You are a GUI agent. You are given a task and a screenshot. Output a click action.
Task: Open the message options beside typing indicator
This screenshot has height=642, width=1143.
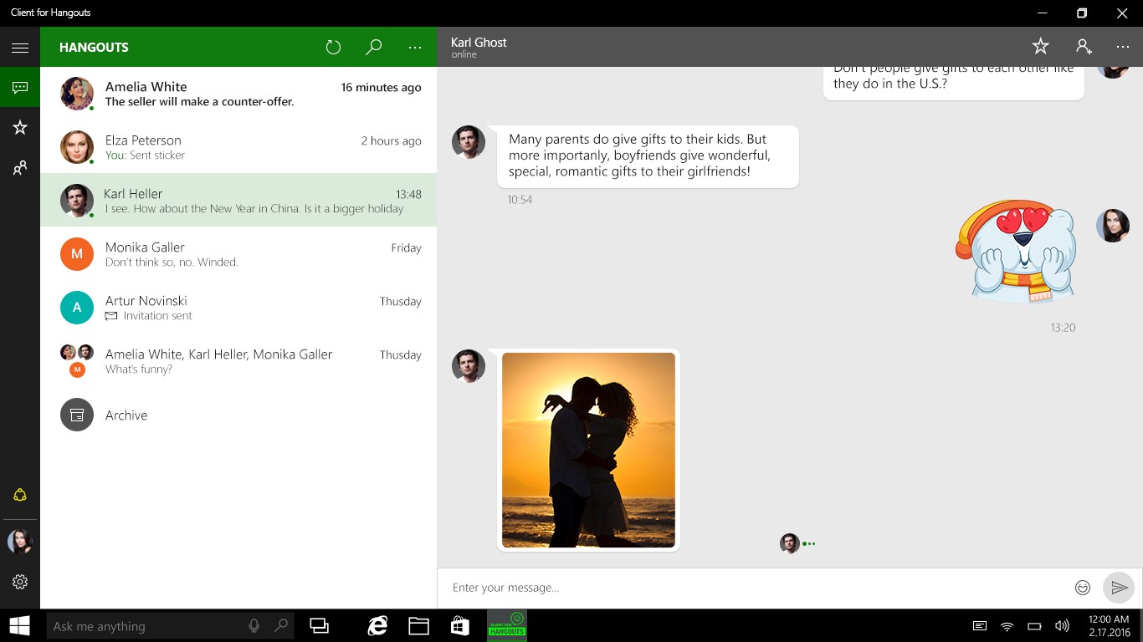click(x=809, y=543)
